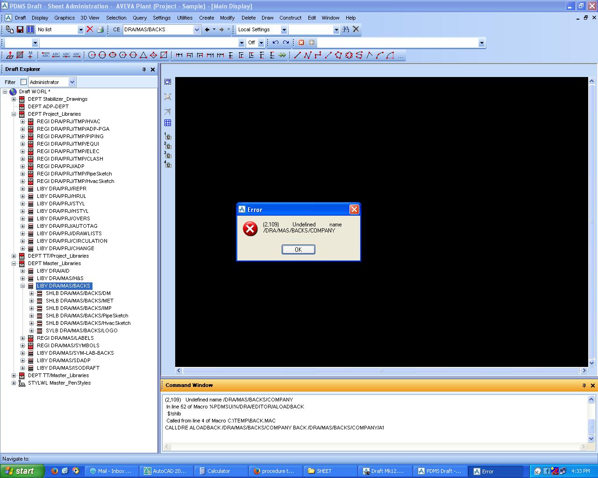Open the Draft menu
The height and width of the screenshot is (478, 598).
tap(21, 18)
